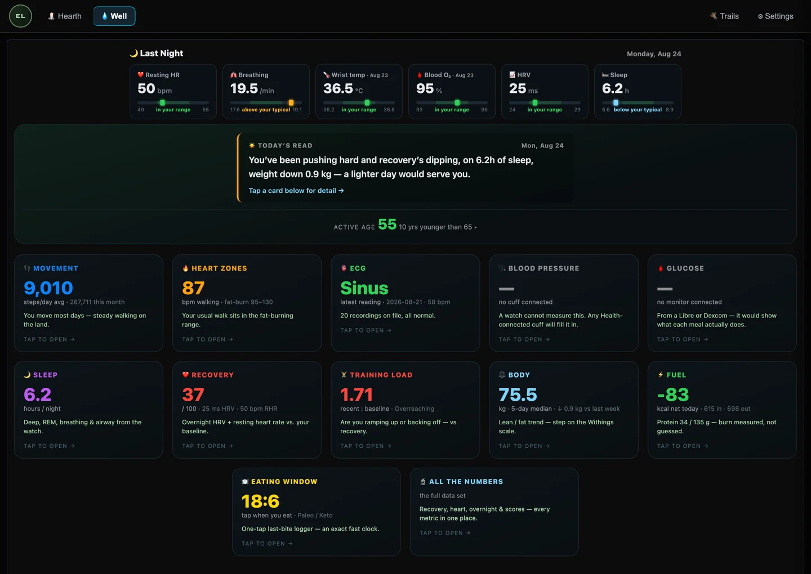Screen dimensions: 811x574
Task: Click the lungs icon on Breathing tile
Action: pyautogui.click(x=234, y=75)
